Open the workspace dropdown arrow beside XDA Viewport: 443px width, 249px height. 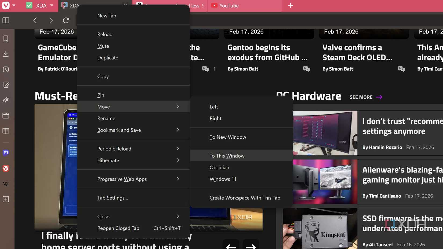tap(52, 6)
